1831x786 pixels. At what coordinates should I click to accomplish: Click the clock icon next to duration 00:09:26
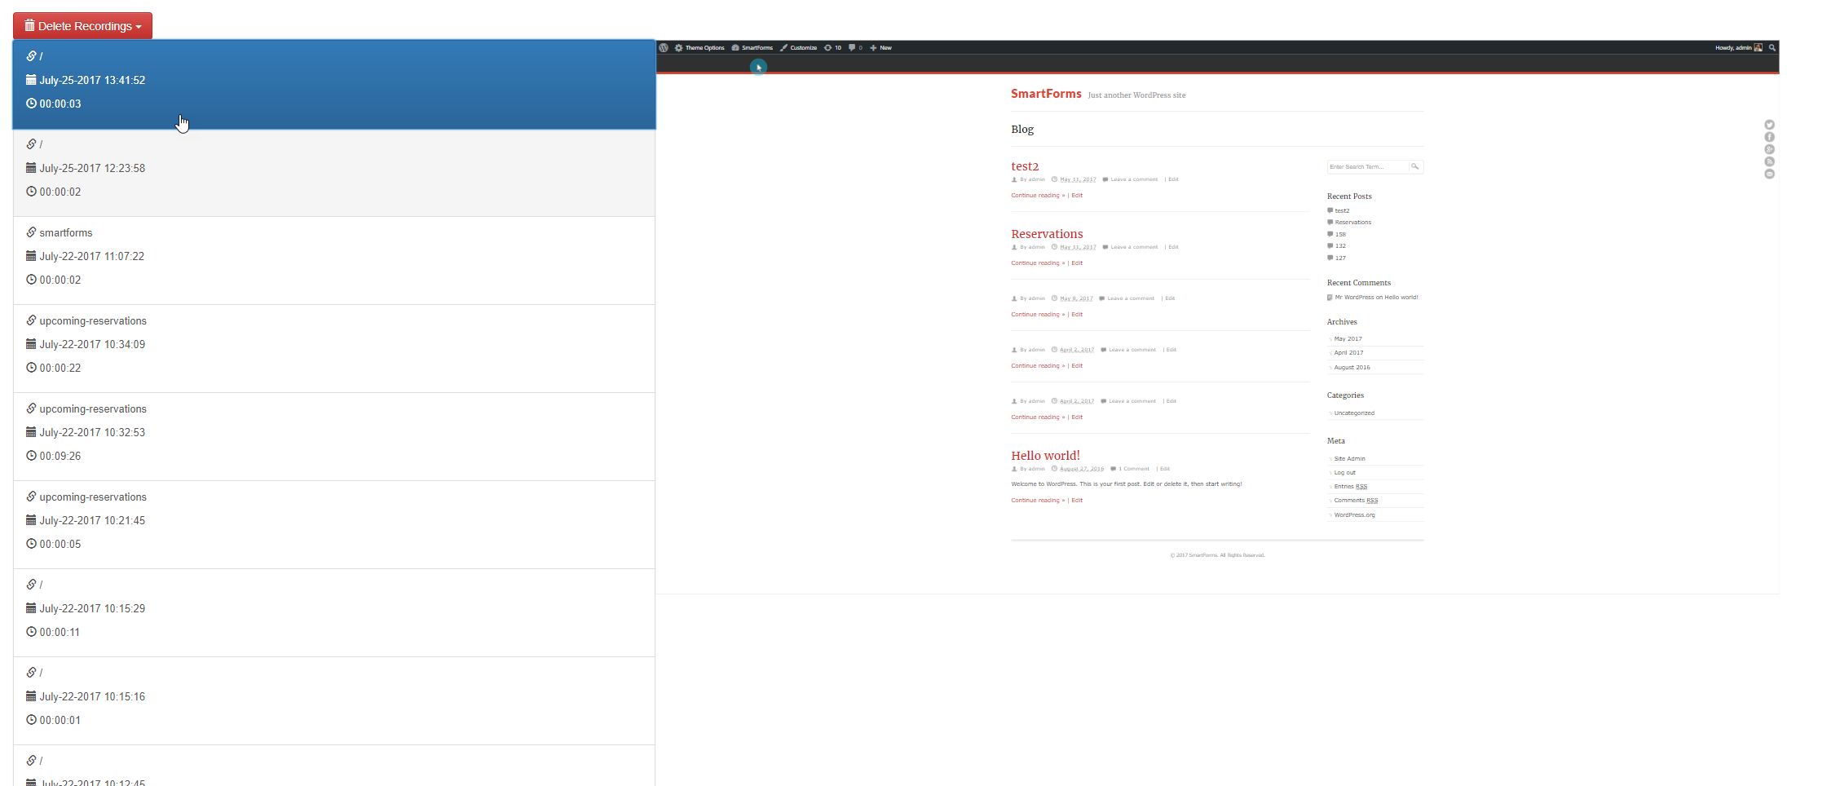[31, 456]
